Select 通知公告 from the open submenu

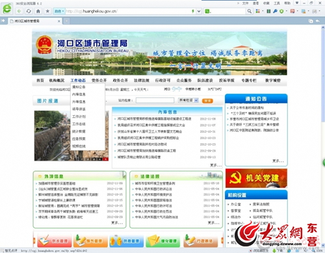[x=79, y=87]
